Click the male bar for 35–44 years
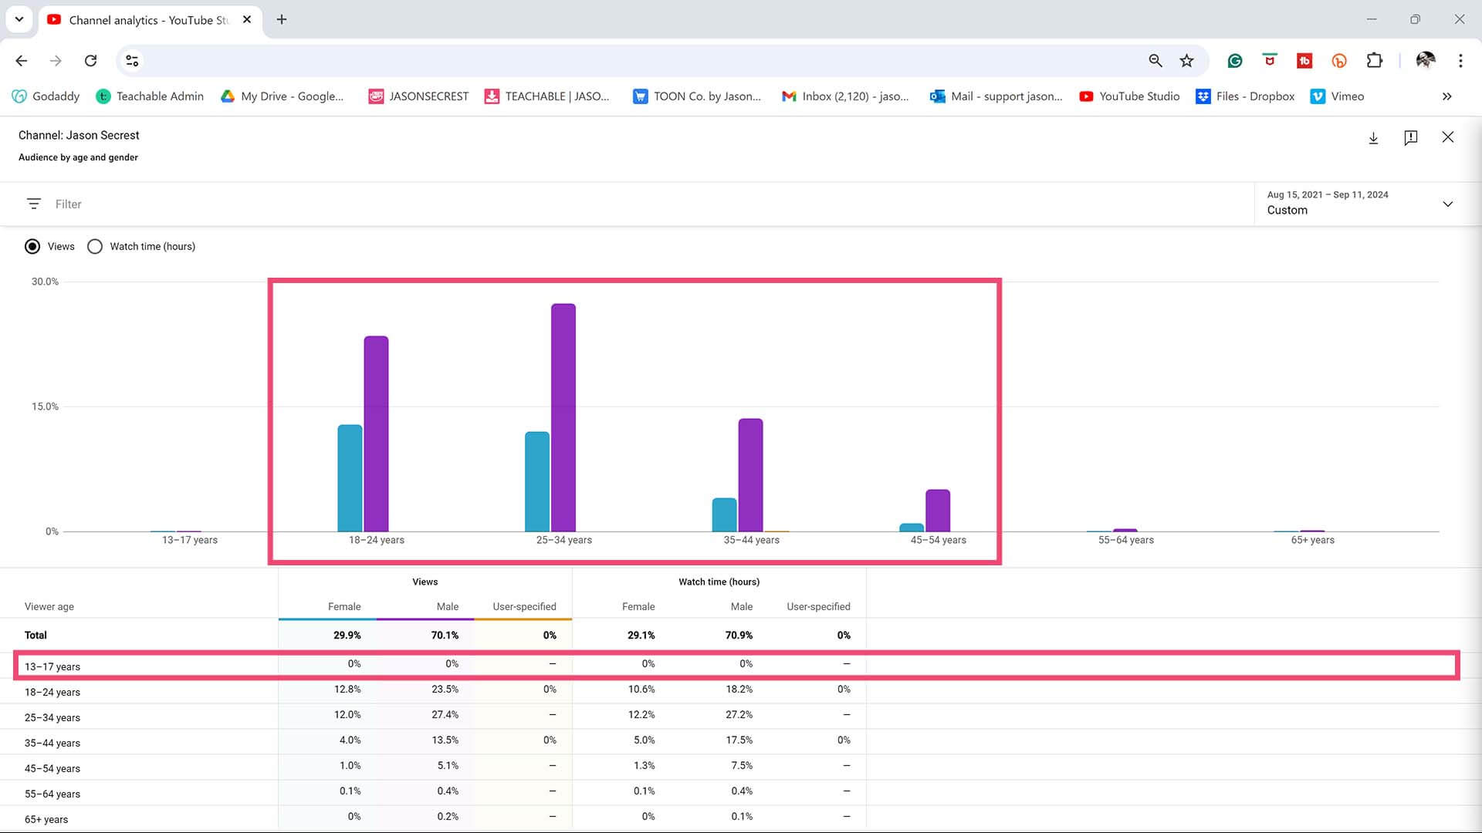Viewport: 1482px width, 833px height. pyautogui.click(x=750, y=475)
